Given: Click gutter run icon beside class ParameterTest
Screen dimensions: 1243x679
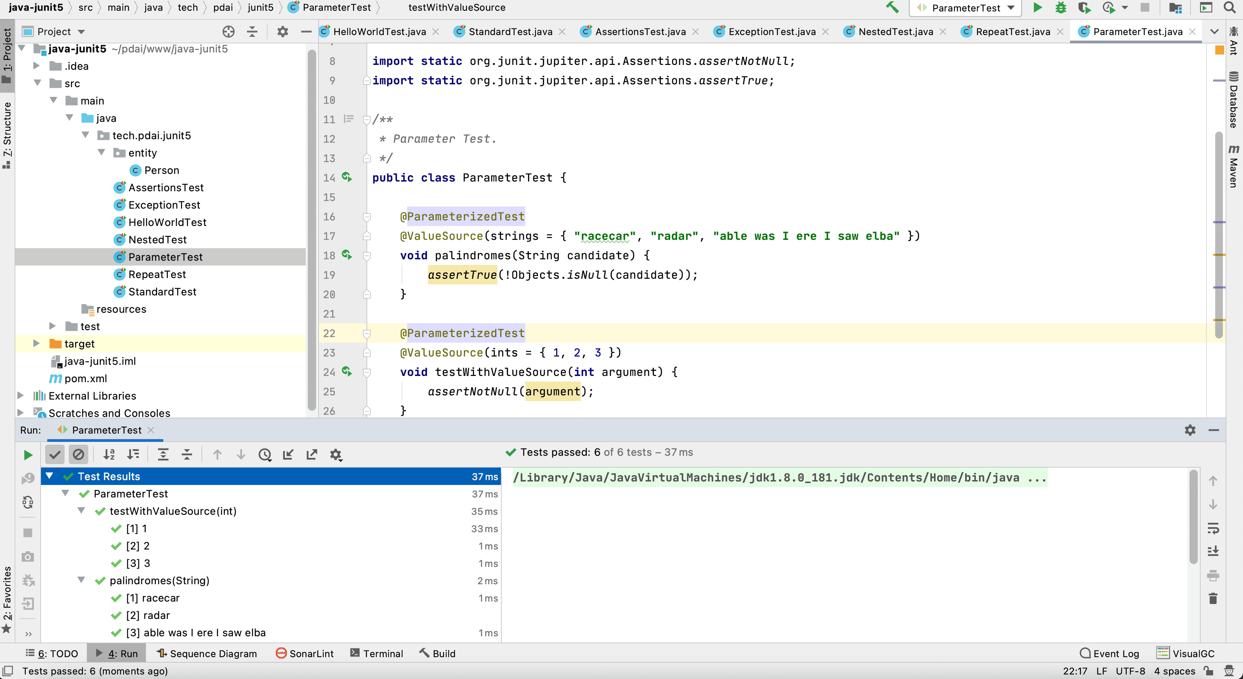Looking at the screenshot, I should pos(347,177).
